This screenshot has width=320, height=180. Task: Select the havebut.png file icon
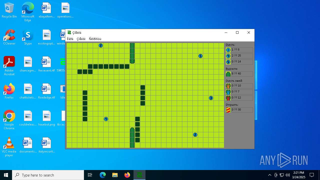tap(46, 118)
